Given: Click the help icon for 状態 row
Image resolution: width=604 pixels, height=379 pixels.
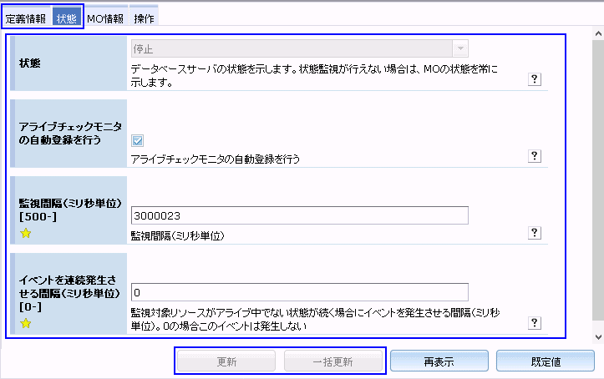Looking at the screenshot, I should pyautogui.click(x=535, y=79).
